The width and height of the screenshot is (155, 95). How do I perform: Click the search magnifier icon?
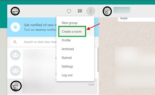[x=15, y=42]
